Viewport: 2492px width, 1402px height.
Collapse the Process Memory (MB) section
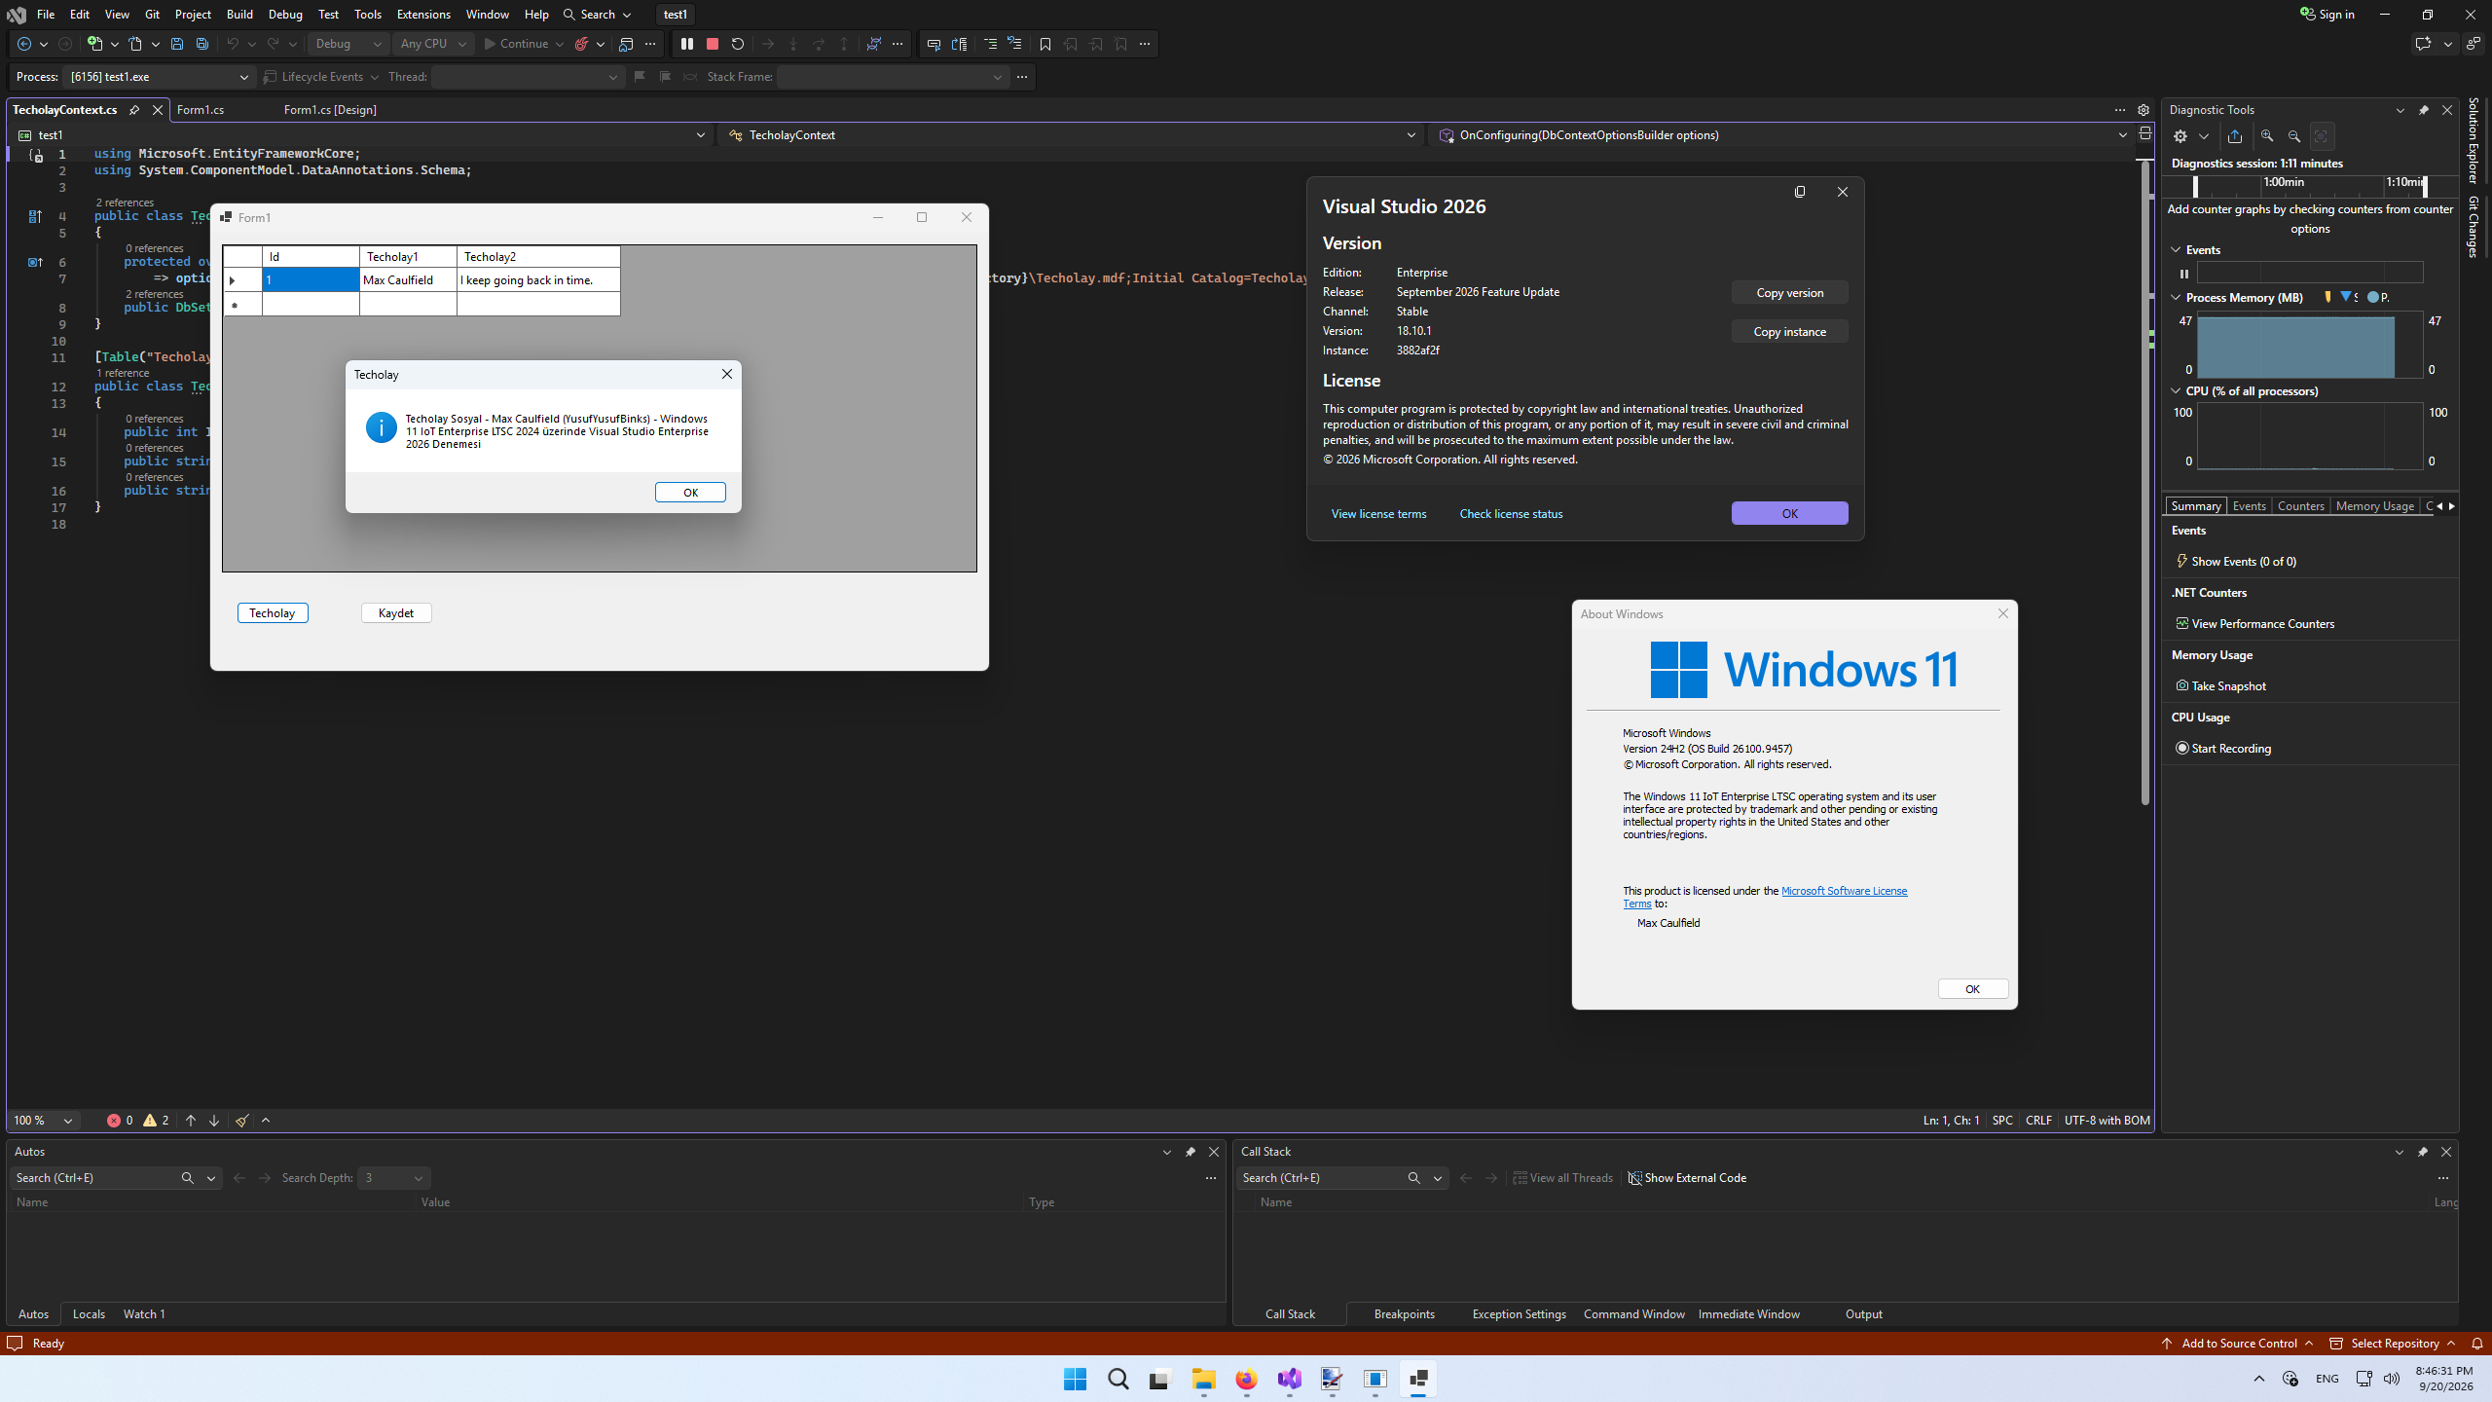[2177, 298]
